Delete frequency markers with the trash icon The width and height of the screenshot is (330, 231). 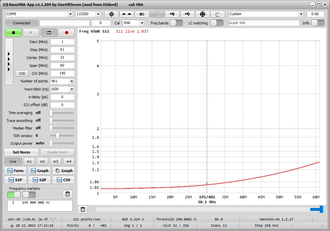click(x=67, y=194)
